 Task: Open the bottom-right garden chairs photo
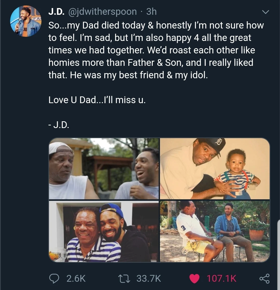[x=215, y=231]
